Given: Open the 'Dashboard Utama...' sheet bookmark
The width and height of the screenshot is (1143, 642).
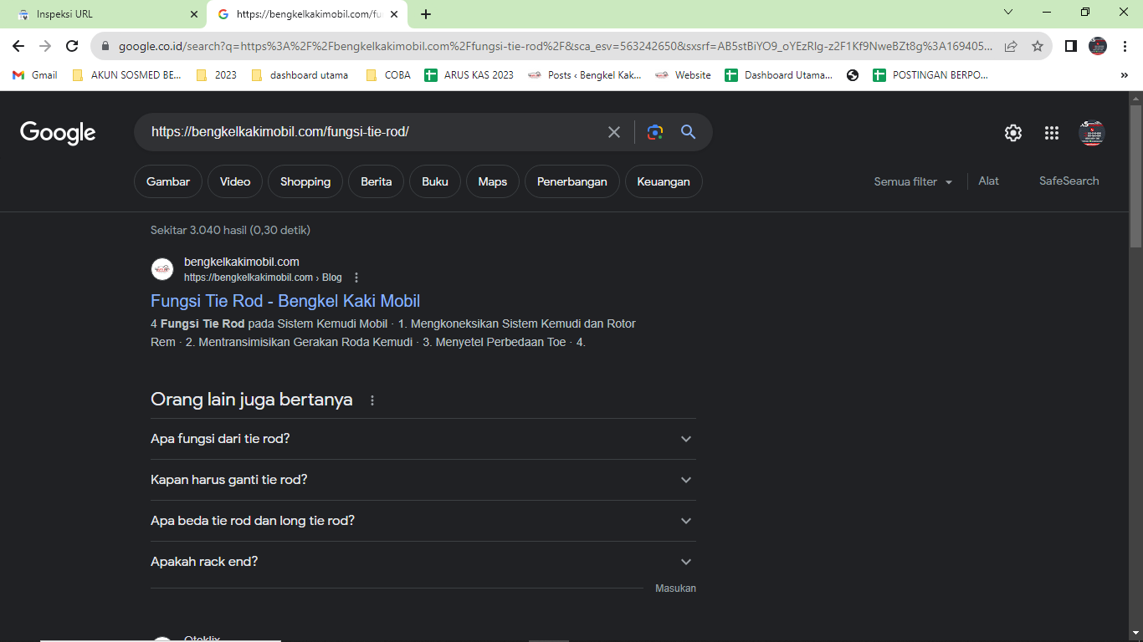Looking at the screenshot, I should (x=778, y=75).
